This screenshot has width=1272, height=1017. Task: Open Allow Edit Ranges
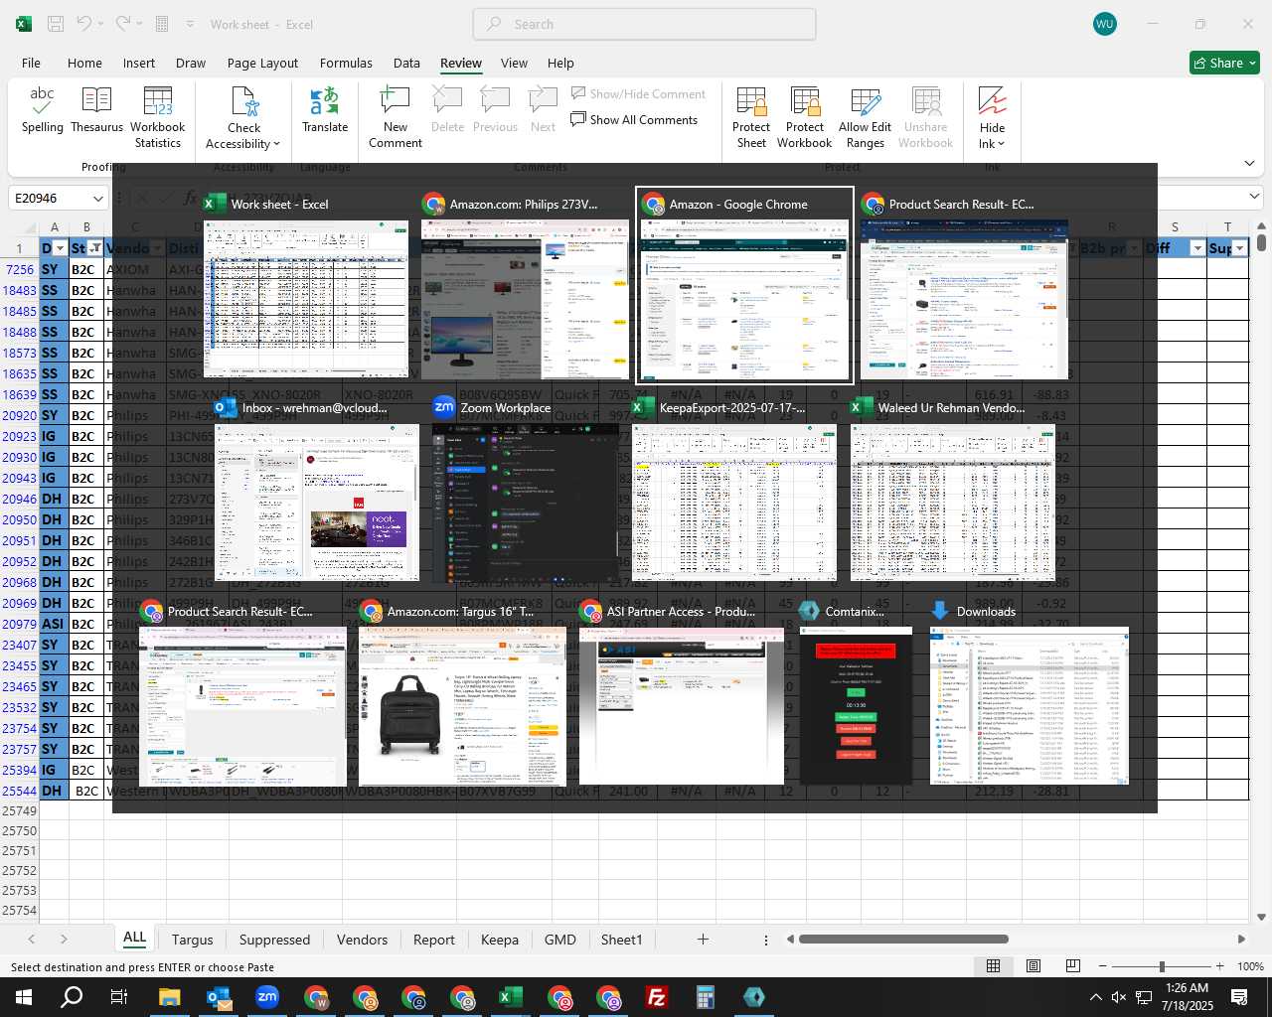click(x=865, y=117)
